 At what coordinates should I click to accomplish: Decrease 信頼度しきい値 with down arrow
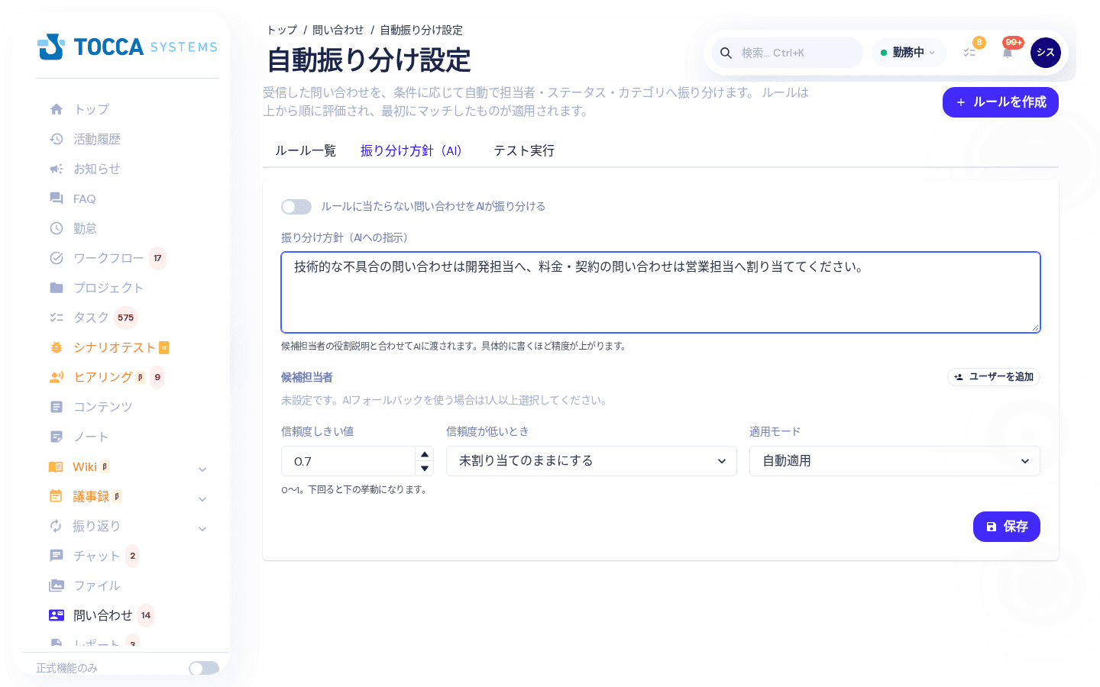(x=425, y=468)
